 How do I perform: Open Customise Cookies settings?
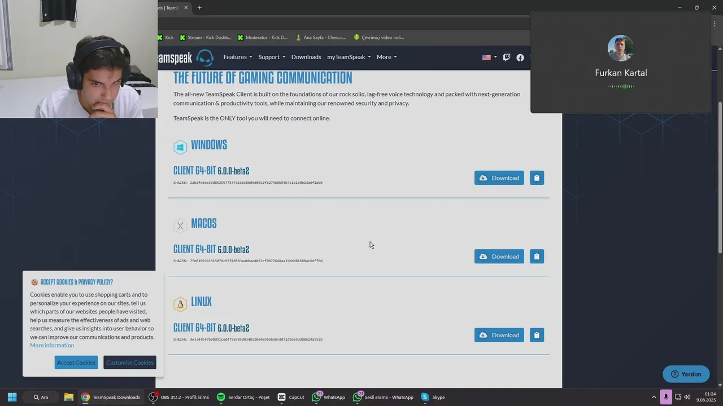coord(130,363)
